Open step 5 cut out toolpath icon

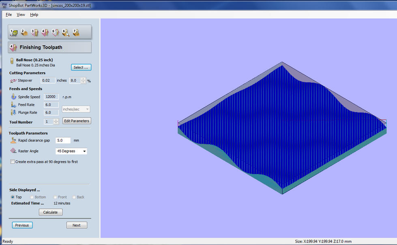(56, 32)
